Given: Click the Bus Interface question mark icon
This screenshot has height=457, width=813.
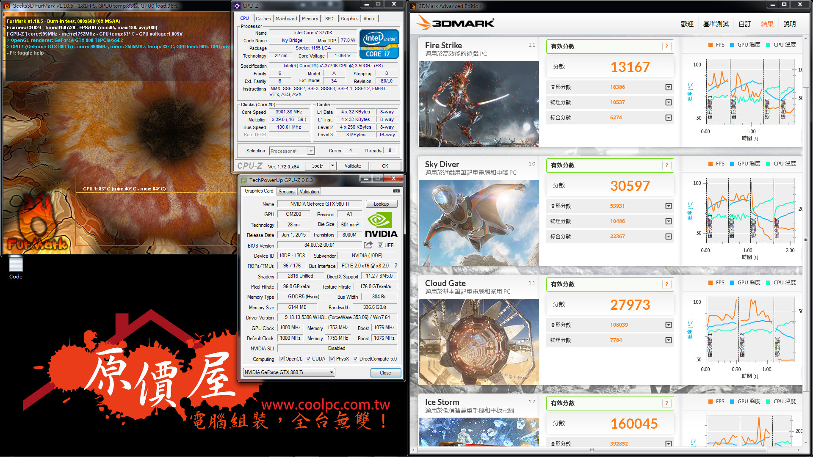Looking at the screenshot, I should tap(396, 266).
